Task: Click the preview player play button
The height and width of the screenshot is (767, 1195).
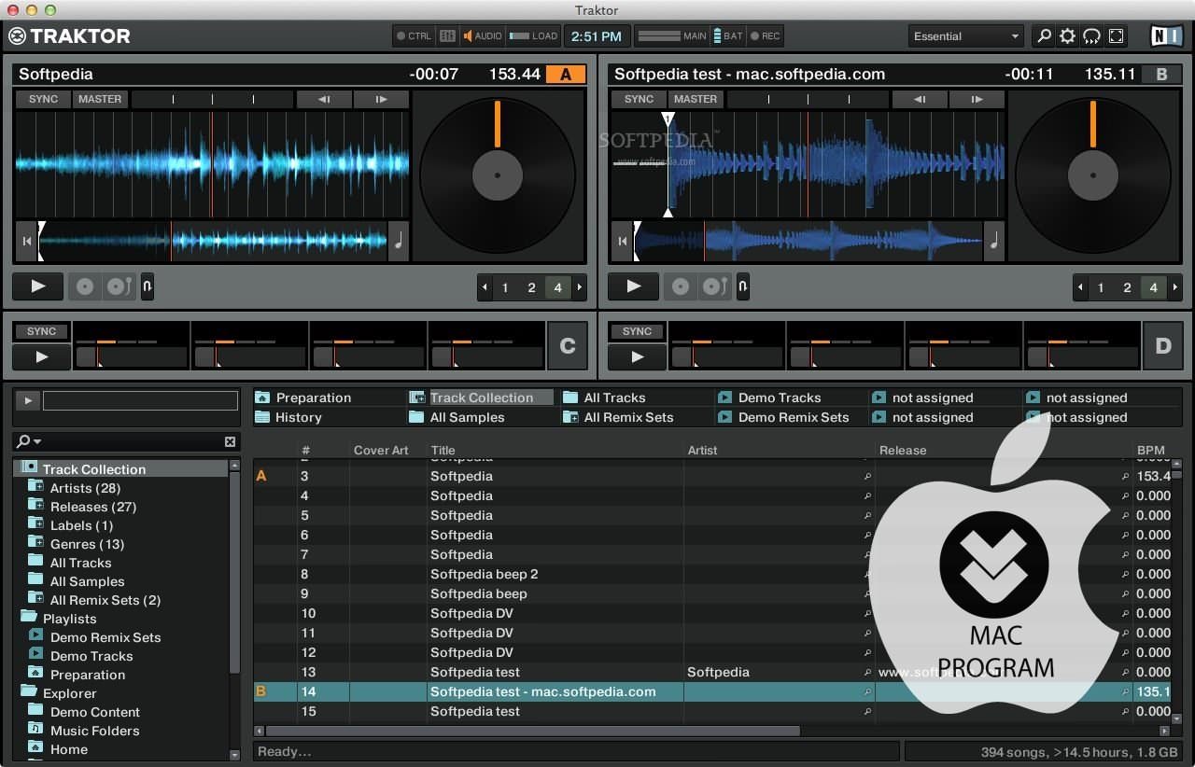Action: tap(27, 401)
